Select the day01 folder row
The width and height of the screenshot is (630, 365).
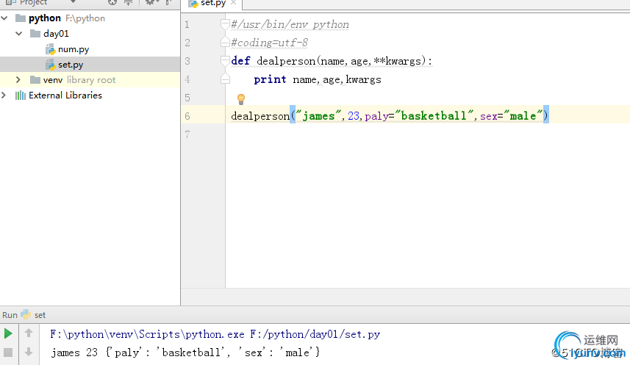coord(90,33)
